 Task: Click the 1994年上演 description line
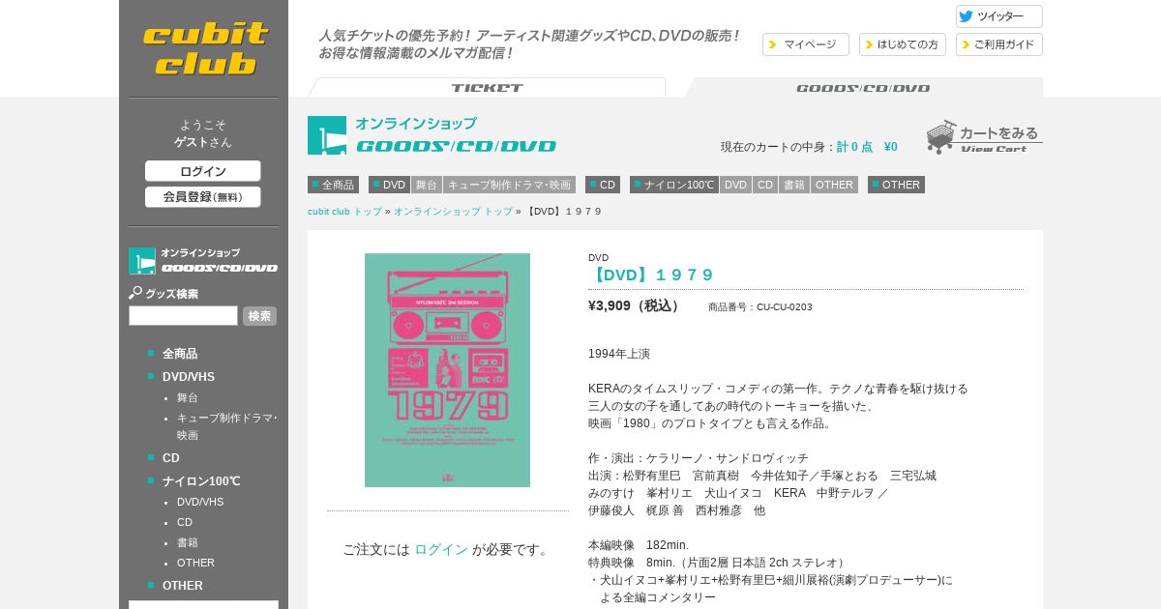[x=619, y=354]
